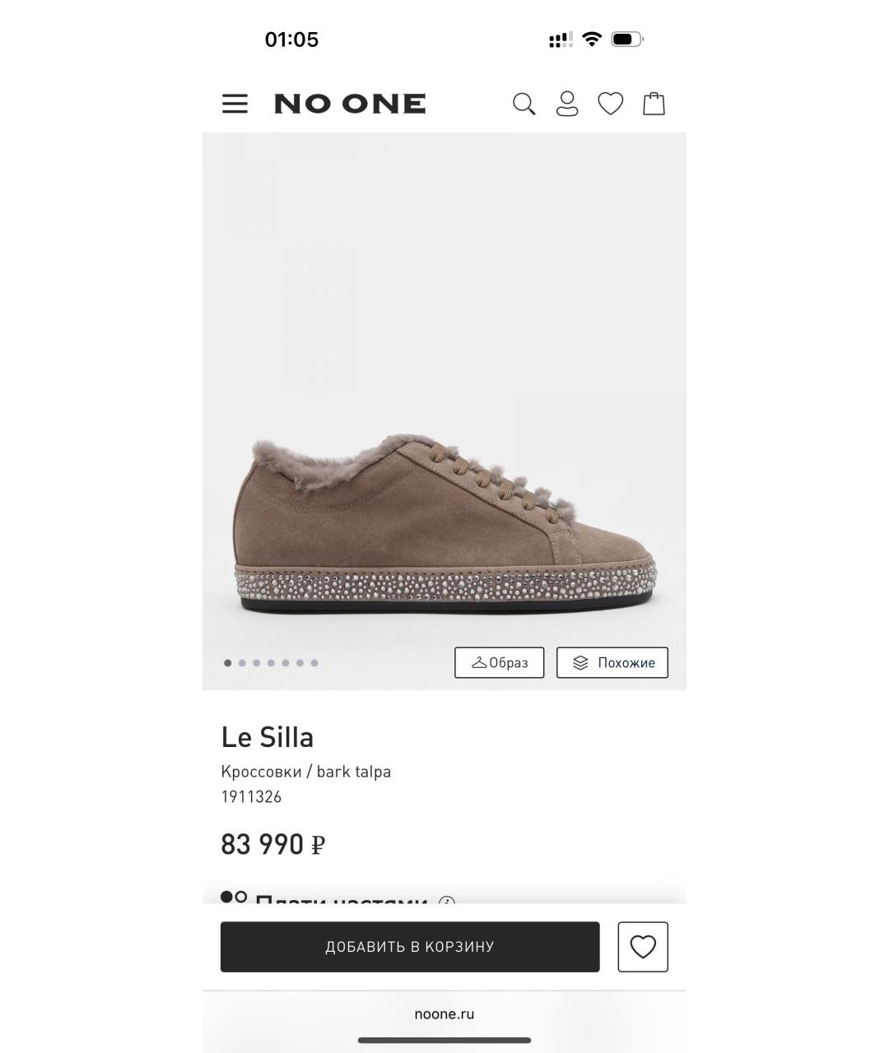The width and height of the screenshot is (889, 1053).
Task: Click the Le Silla brand name
Action: pos(268,737)
